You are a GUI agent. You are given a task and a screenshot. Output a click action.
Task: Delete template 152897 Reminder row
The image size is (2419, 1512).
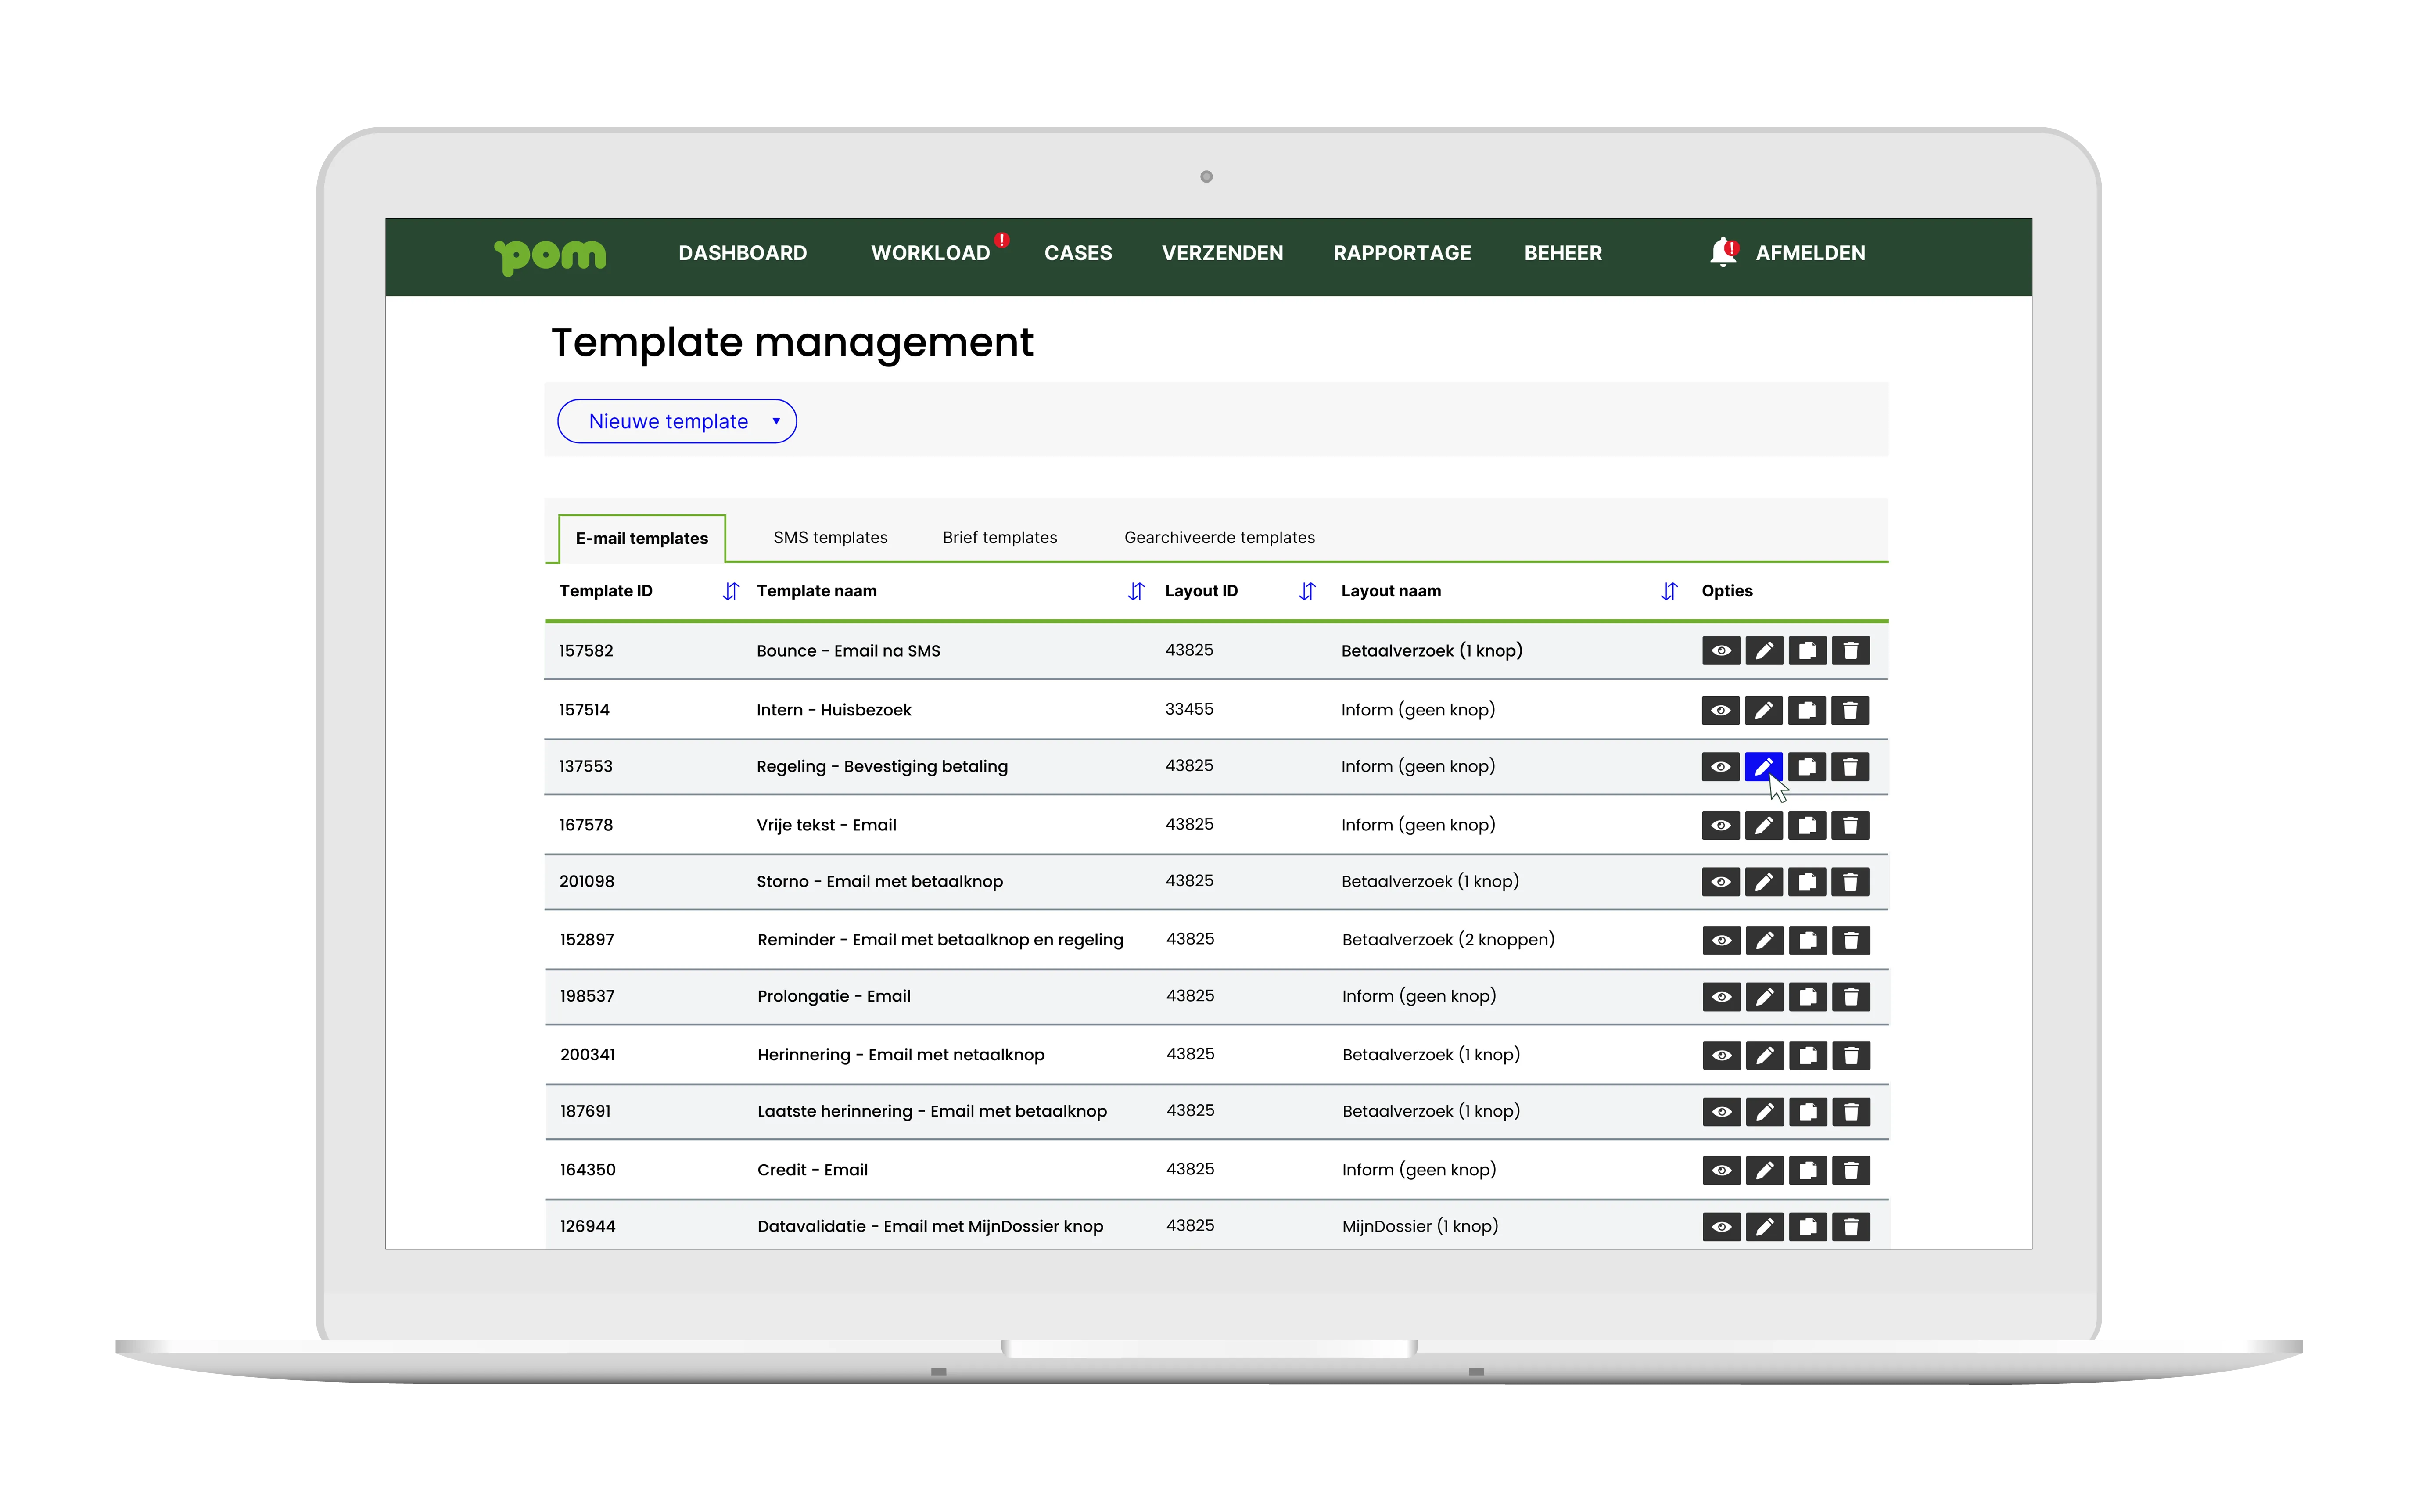tap(1851, 940)
